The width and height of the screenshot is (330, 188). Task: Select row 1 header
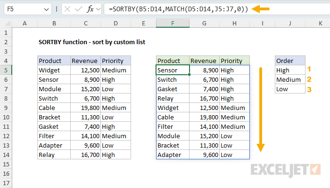click(x=6, y=33)
